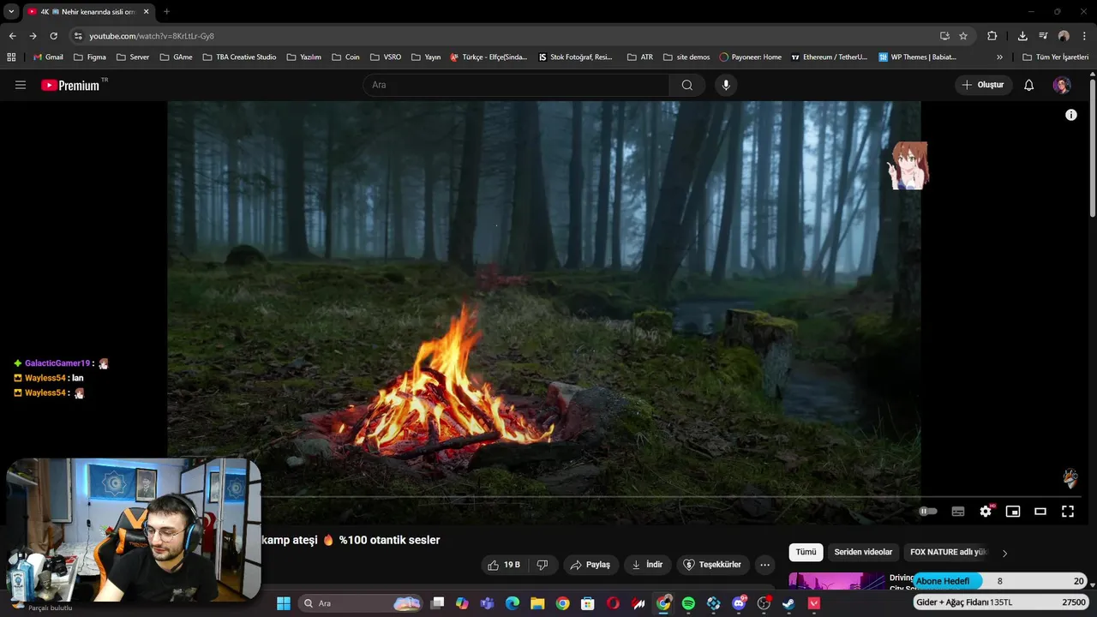Open the TBA Creative Studio folder

click(239, 57)
